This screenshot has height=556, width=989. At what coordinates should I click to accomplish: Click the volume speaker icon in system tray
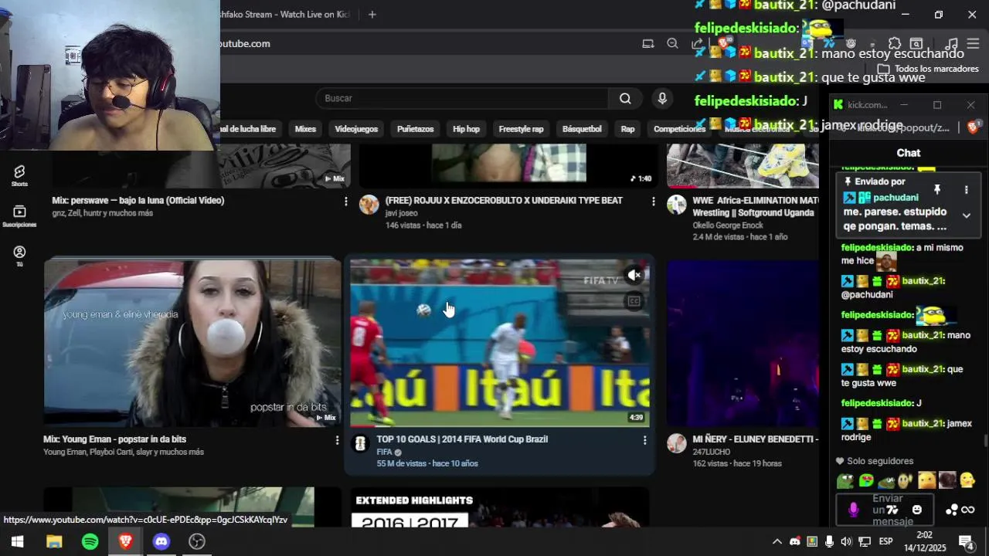(x=846, y=541)
